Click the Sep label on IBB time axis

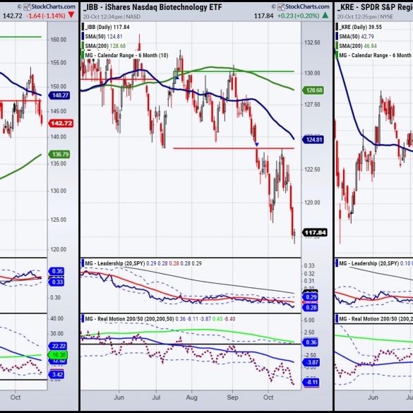coord(232,397)
